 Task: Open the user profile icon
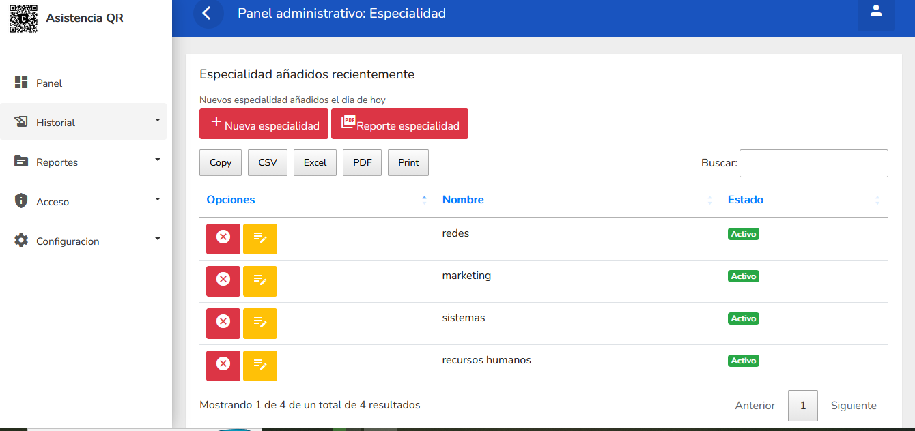(x=875, y=12)
